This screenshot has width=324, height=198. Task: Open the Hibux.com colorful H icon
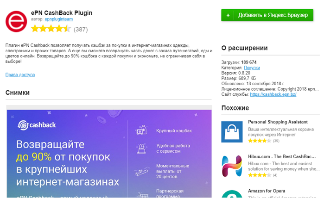click(x=232, y=166)
